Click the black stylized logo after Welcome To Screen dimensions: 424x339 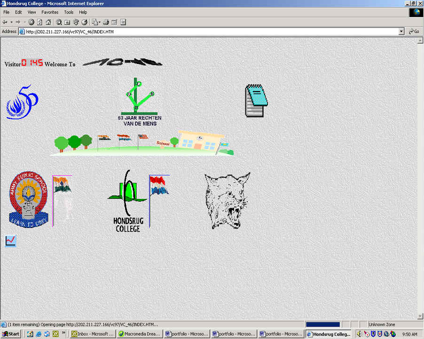pyautogui.click(x=123, y=62)
